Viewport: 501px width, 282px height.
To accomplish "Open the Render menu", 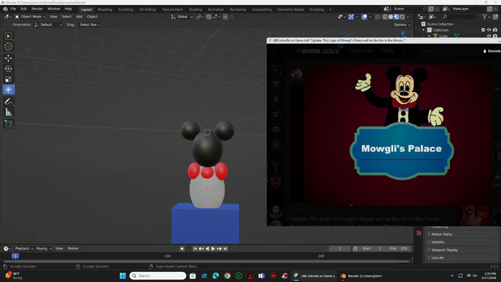I will tap(37, 9).
